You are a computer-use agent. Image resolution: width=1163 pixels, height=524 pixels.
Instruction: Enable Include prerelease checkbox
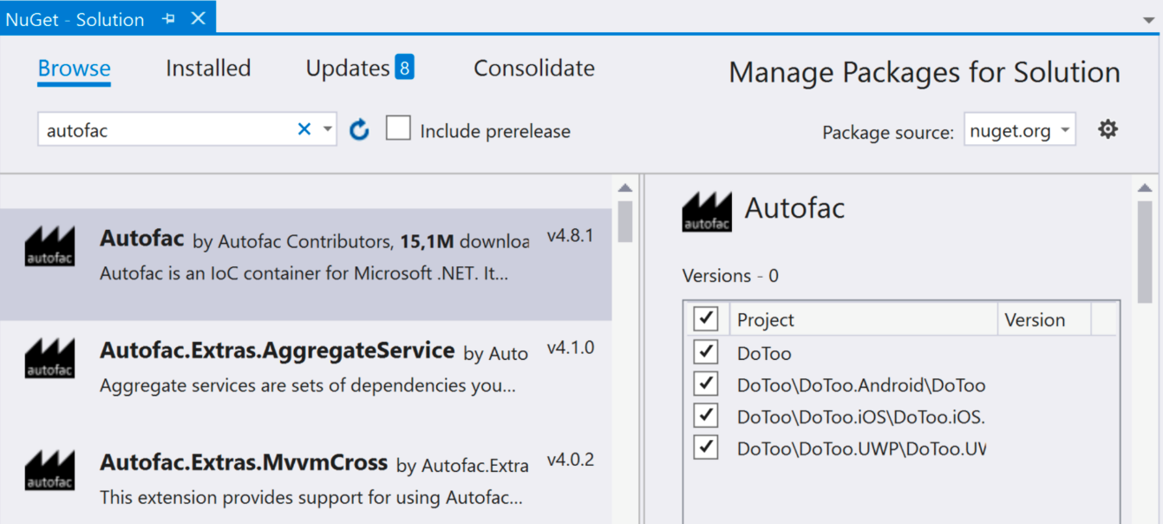click(x=398, y=129)
